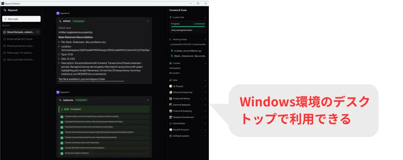Click 'Artifact registered successfully.' text
Image resolution: width=403 pixels, height=160 pixels.
pyautogui.click(x=75, y=32)
